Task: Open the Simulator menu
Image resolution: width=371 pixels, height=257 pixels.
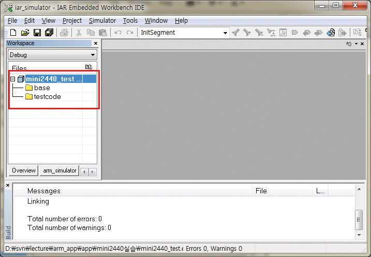Action: tap(102, 21)
